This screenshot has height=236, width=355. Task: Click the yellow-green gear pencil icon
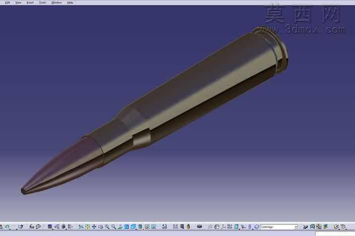tap(336, 226)
